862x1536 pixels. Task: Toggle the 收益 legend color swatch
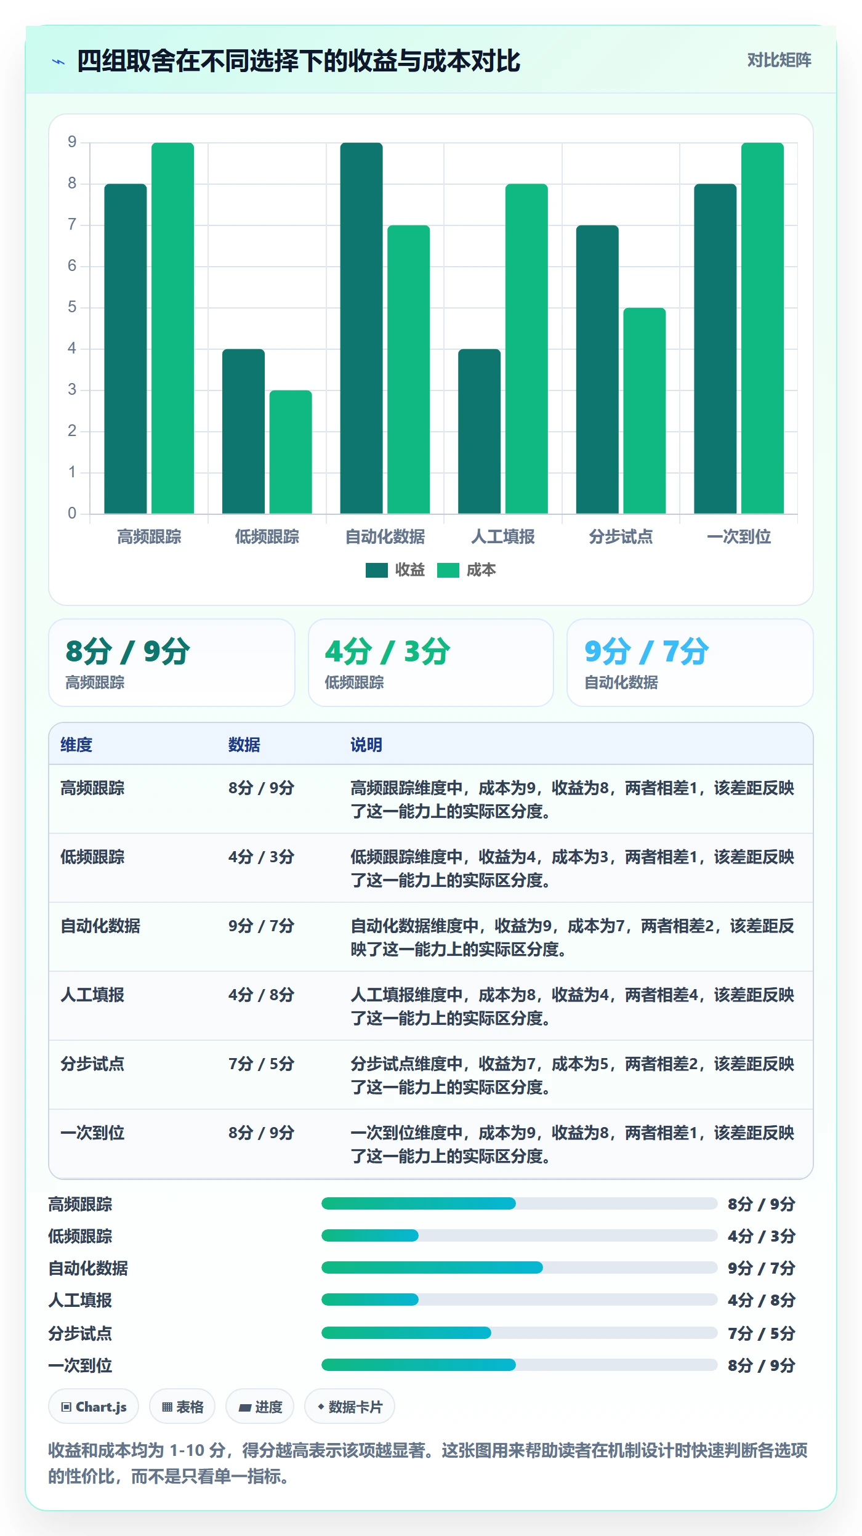376,570
